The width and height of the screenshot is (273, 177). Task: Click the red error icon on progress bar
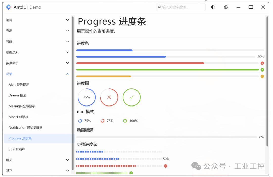click(262, 63)
